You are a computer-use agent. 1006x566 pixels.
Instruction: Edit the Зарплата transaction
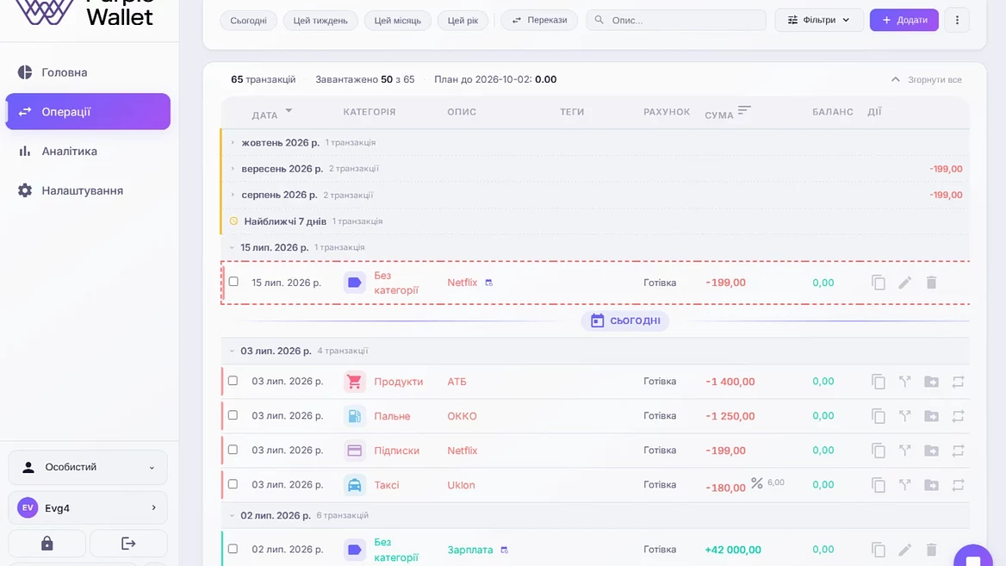(904, 550)
